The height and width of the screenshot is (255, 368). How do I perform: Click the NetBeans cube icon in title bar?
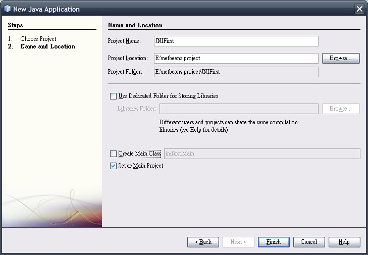coord(7,9)
